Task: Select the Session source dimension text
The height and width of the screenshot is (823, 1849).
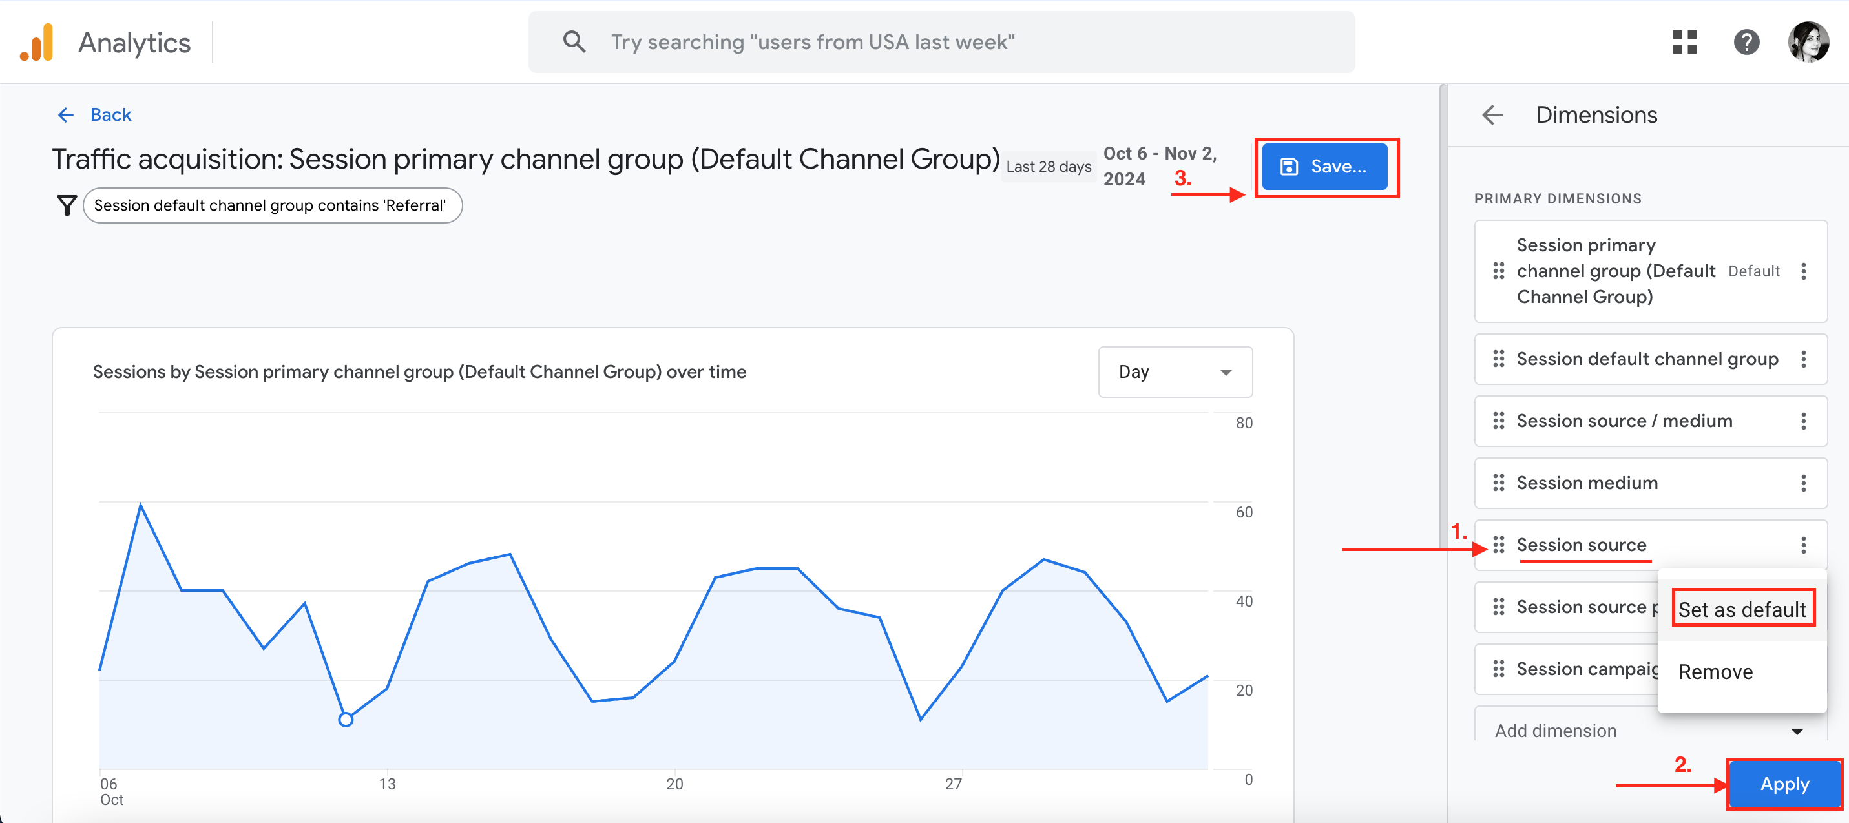Action: click(x=1582, y=545)
